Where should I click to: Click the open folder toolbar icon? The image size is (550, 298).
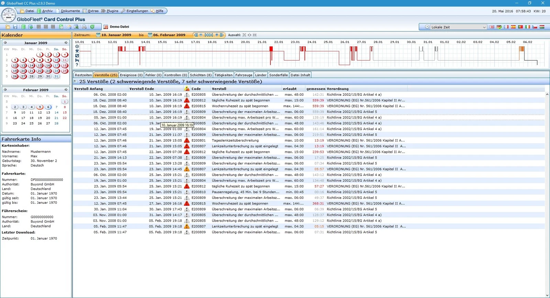tap(8, 26)
